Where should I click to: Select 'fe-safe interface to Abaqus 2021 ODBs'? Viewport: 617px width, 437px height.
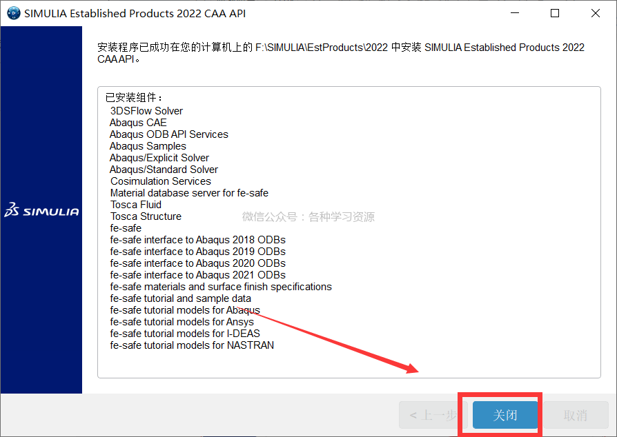click(198, 275)
